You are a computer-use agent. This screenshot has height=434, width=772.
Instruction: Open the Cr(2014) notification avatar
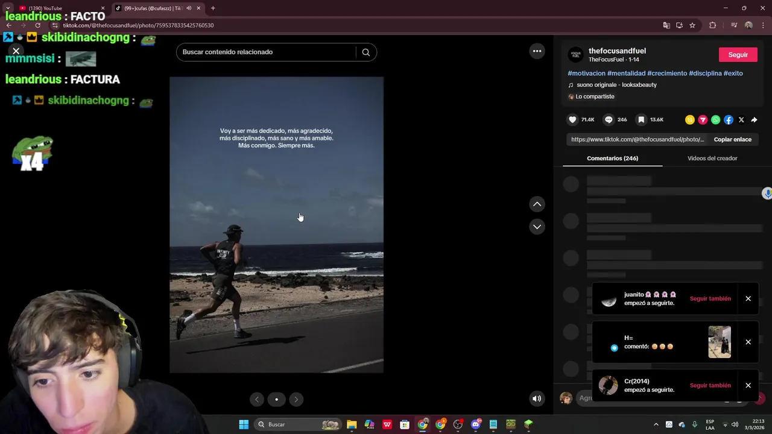[x=609, y=385]
